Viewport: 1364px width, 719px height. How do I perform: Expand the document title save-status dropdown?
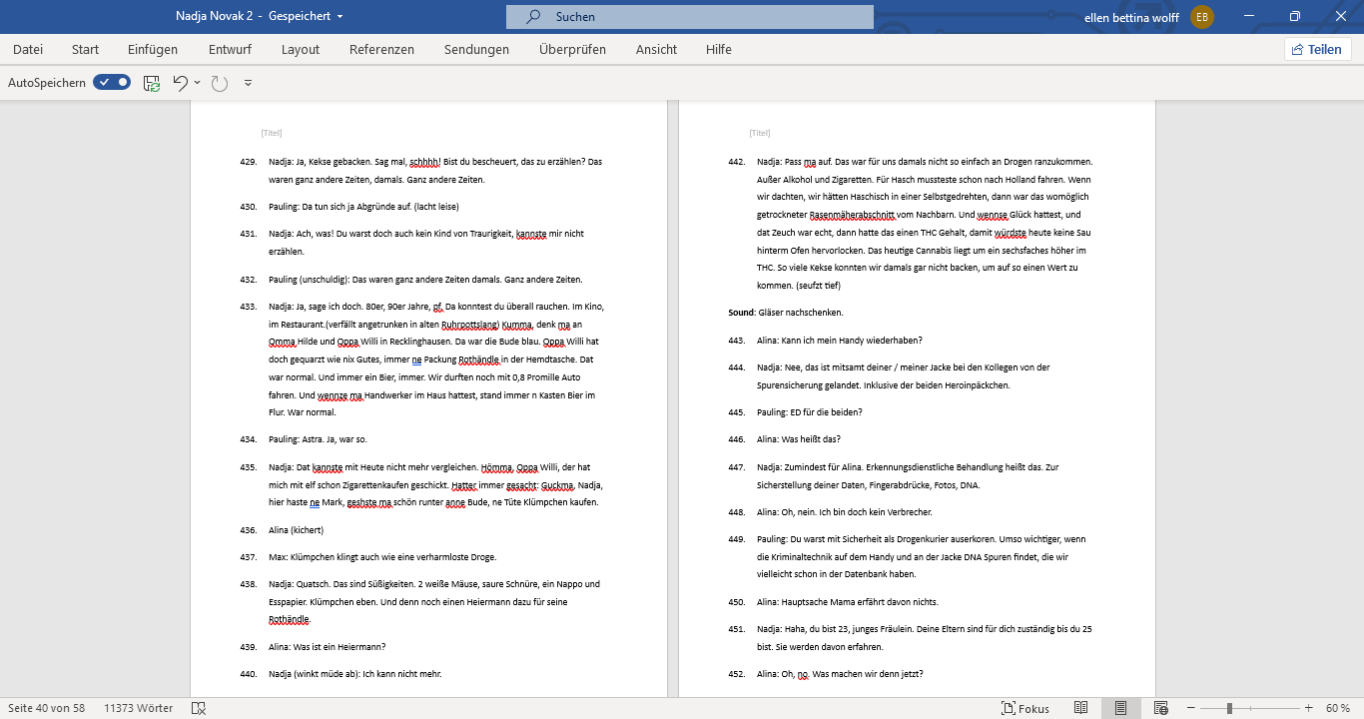click(x=341, y=17)
